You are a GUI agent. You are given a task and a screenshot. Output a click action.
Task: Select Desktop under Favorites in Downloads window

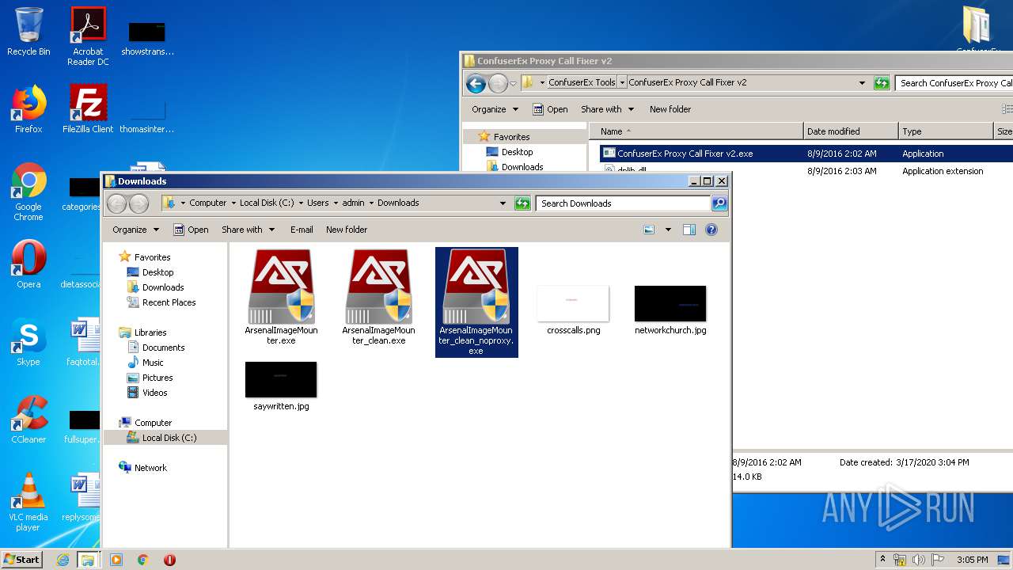point(157,272)
